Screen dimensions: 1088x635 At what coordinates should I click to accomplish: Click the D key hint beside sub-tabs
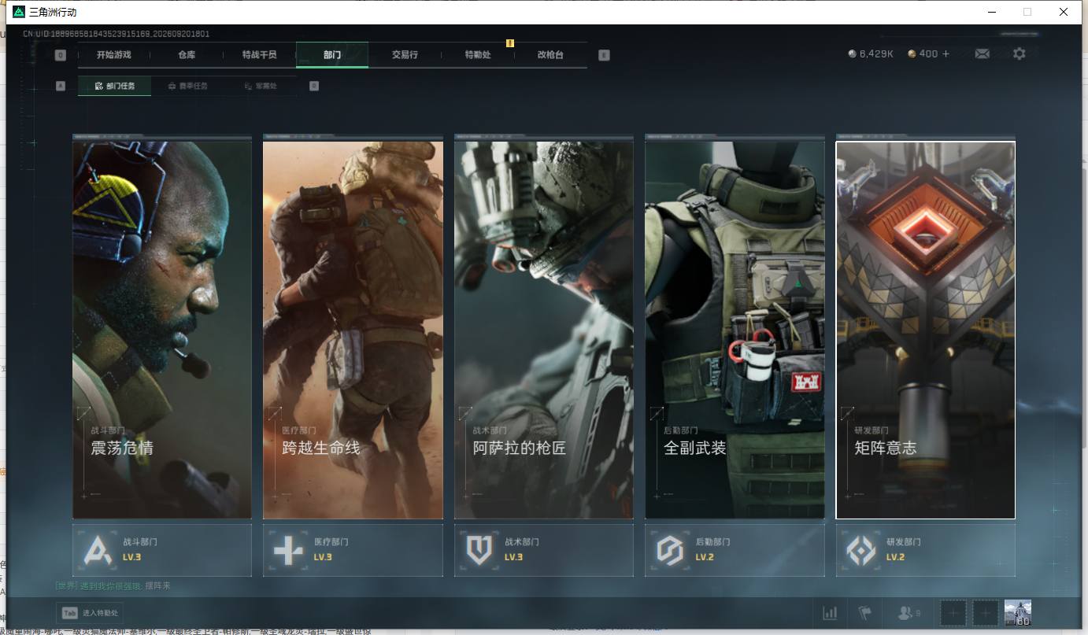[x=314, y=86]
